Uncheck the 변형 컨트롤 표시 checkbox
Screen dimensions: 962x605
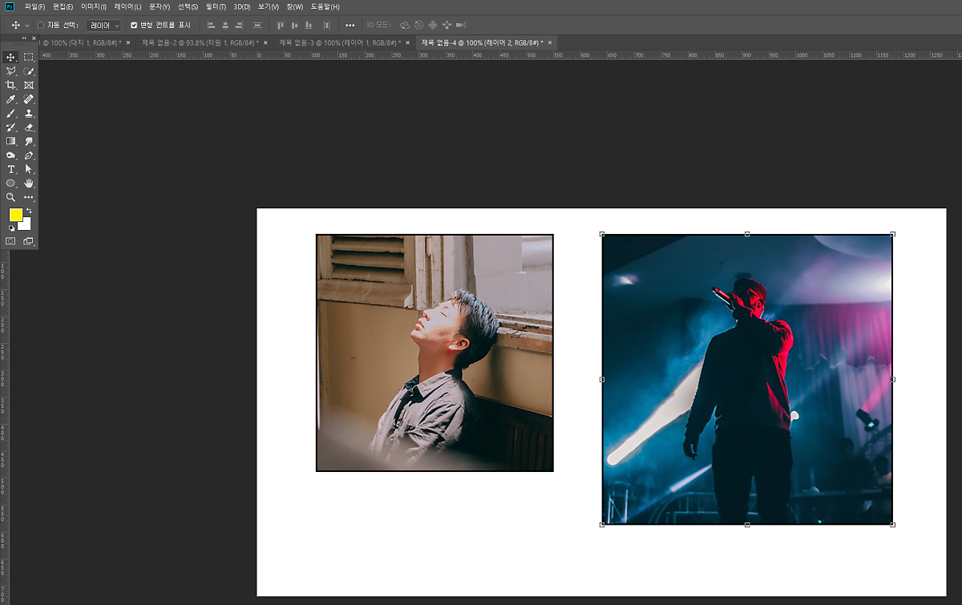pos(134,25)
